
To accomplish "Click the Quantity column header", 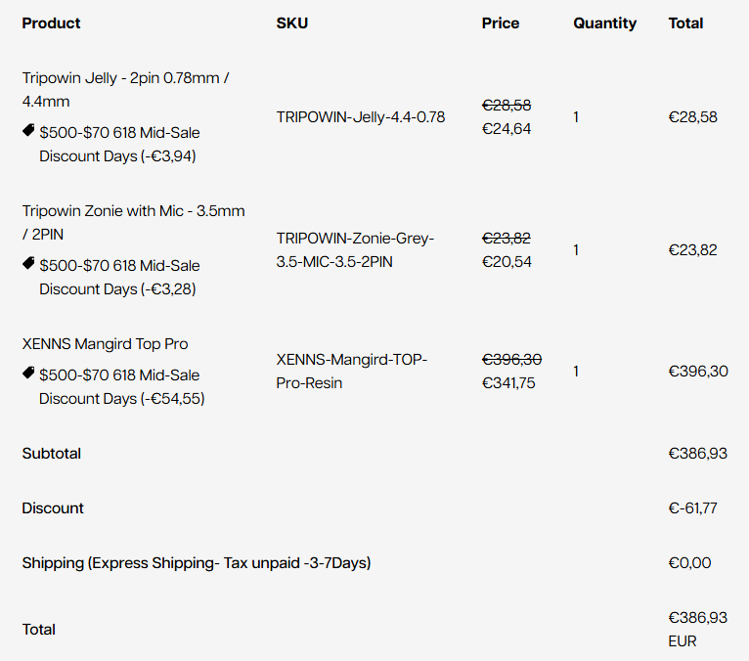I will [604, 22].
